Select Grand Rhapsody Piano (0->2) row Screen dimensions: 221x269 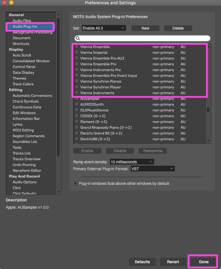pyautogui.click(x=140, y=128)
